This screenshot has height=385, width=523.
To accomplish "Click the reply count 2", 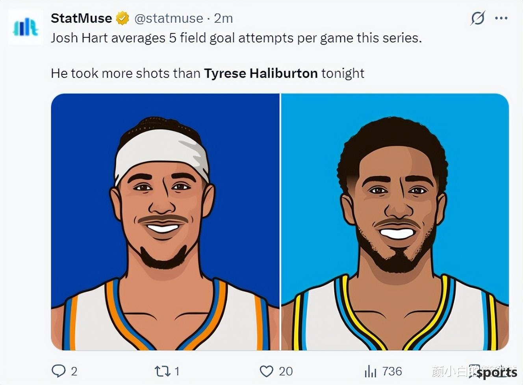I will click(74, 371).
